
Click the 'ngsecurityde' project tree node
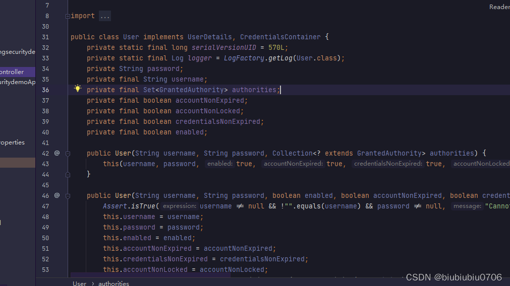click(x=18, y=52)
